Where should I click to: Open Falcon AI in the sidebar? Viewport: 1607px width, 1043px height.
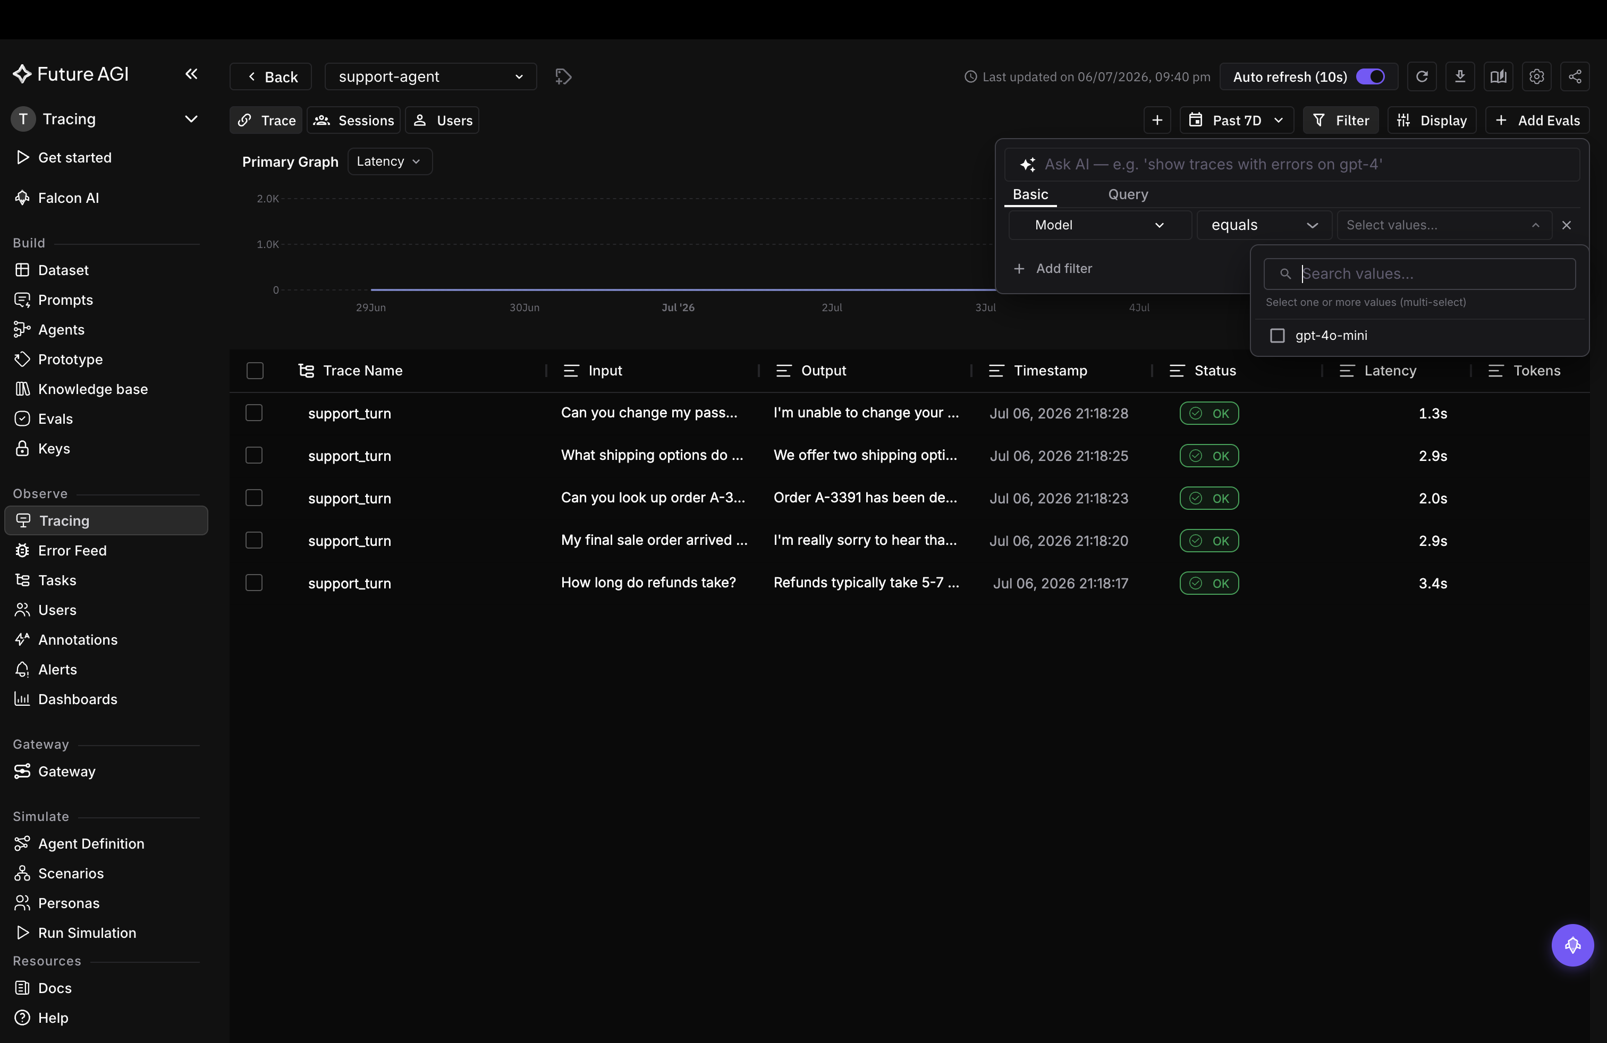click(x=68, y=198)
